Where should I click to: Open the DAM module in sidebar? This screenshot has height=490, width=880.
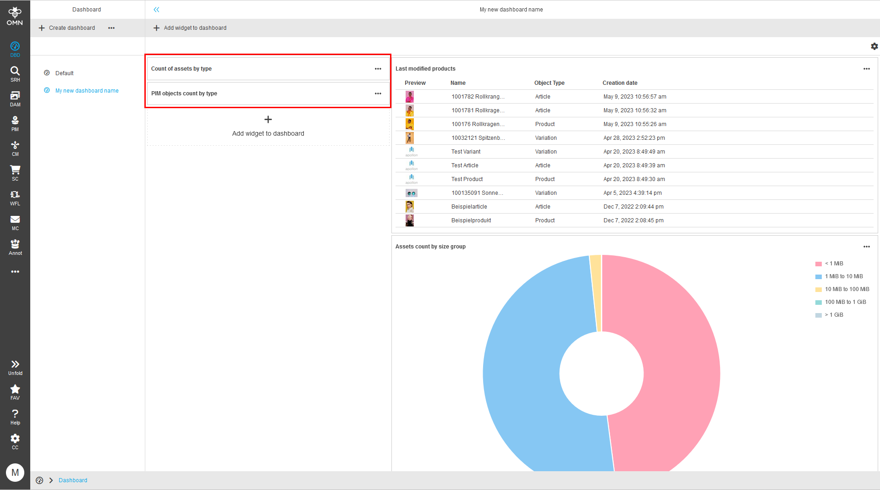pyautogui.click(x=15, y=98)
